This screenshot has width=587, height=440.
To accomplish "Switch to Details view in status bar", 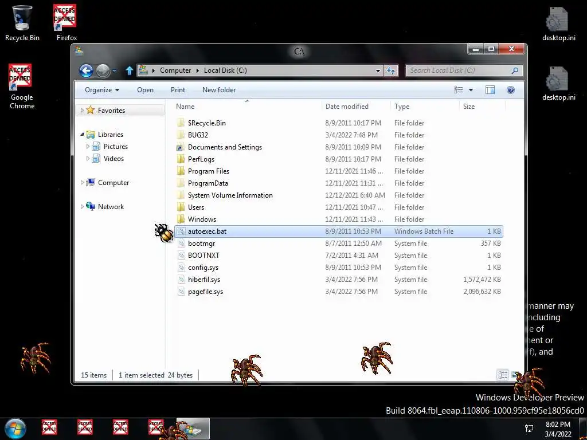I will [503, 375].
